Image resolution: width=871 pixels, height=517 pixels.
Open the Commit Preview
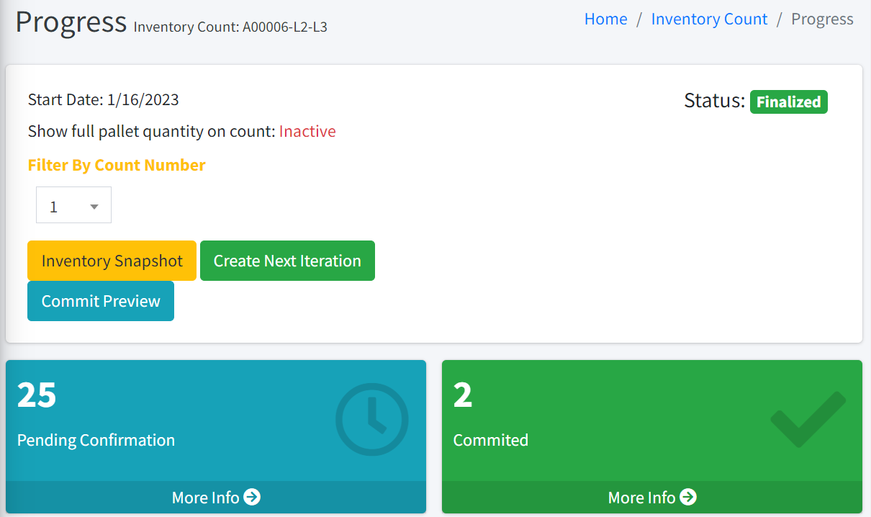click(101, 301)
